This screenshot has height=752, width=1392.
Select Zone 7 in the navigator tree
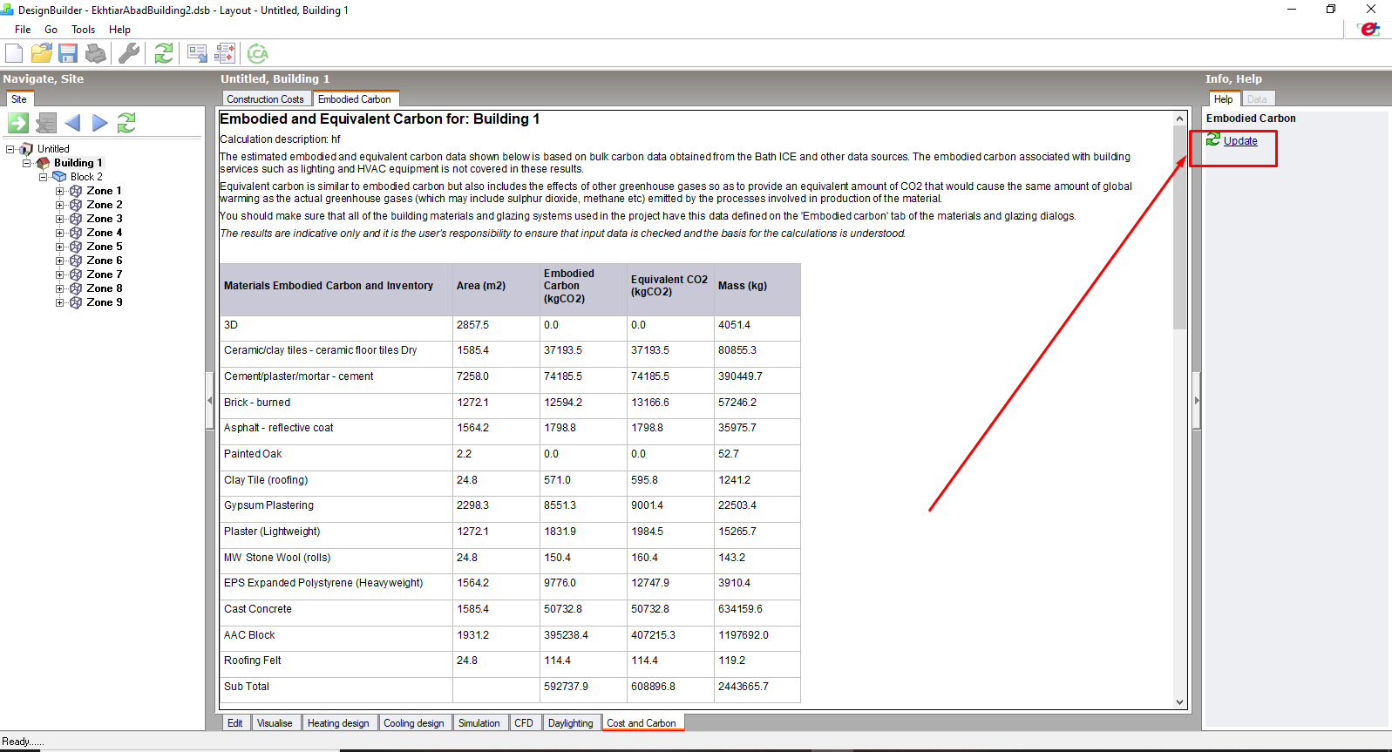click(x=104, y=274)
